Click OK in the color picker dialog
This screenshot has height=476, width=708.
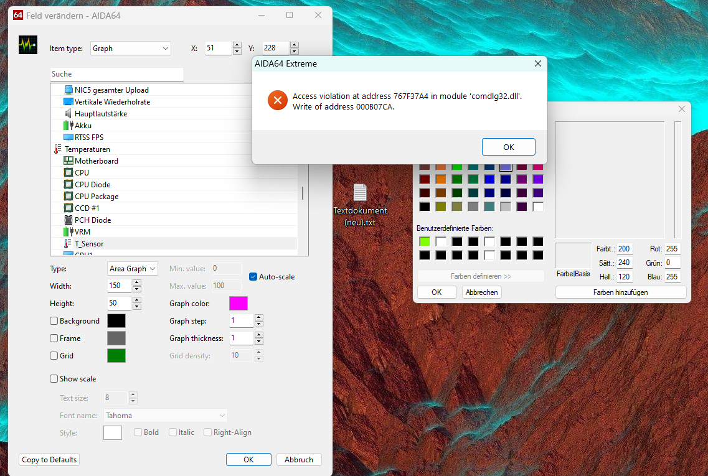pyautogui.click(x=437, y=292)
